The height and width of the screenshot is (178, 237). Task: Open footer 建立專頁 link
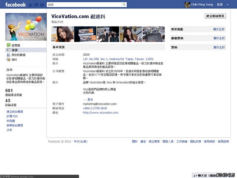154,141
